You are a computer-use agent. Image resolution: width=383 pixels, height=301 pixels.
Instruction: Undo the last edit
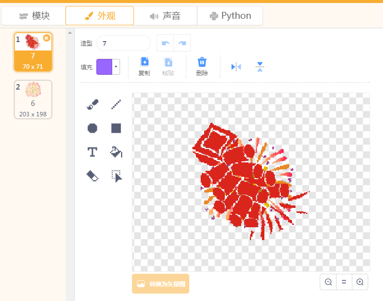pos(166,43)
